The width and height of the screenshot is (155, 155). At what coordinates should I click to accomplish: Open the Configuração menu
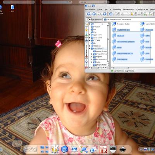click(142, 9)
